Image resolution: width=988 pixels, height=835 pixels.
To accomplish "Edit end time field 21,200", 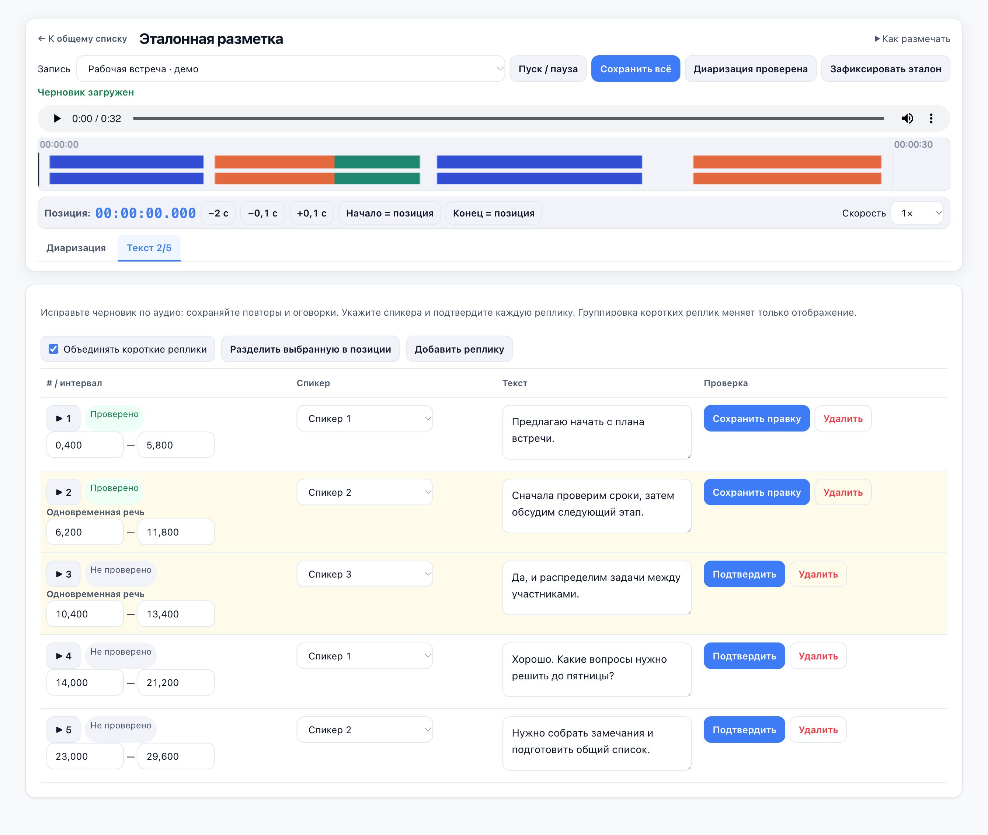I will pyautogui.click(x=176, y=683).
